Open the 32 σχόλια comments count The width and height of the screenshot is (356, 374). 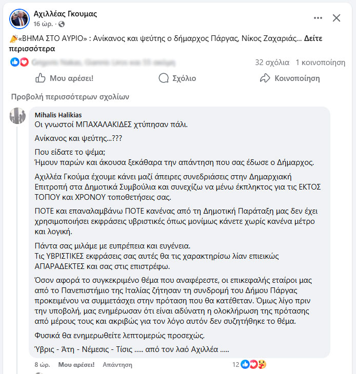[x=272, y=63]
